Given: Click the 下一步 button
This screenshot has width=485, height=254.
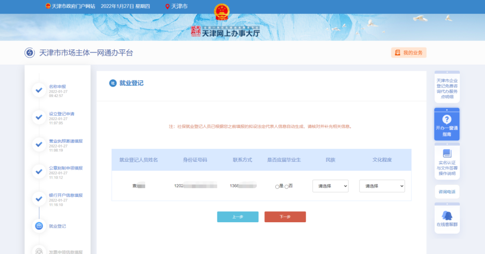Looking at the screenshot, I should 285,217.
